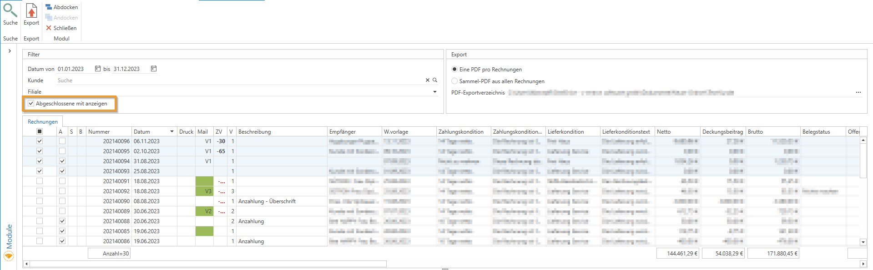Click the Suche magnifier icon in ribbon
The image size is (873, 270).
[10, 11]
